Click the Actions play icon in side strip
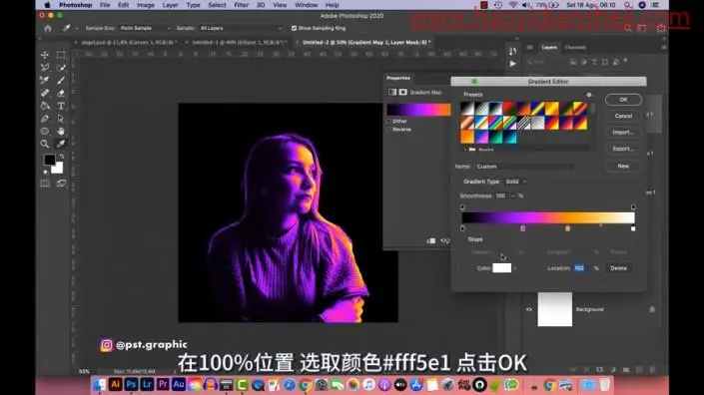704x395 pixels. click(512, 64)
